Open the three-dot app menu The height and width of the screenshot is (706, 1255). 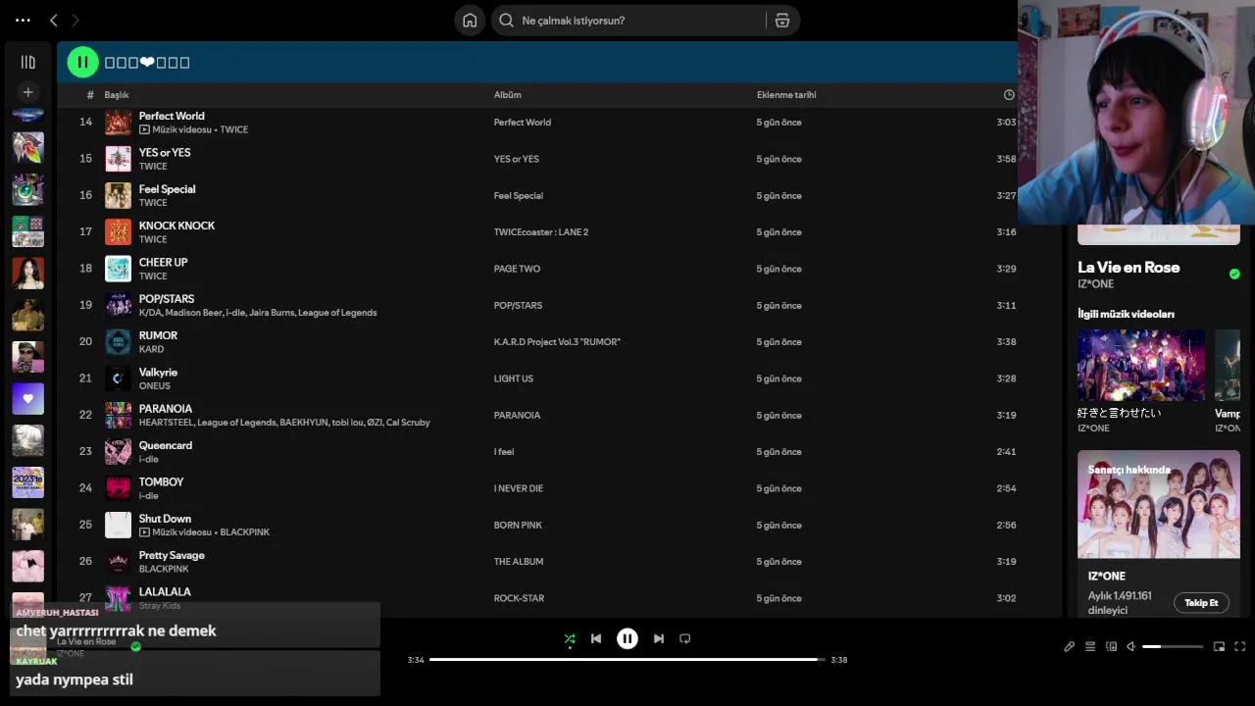pyautogui.click(x=23, y=20)
